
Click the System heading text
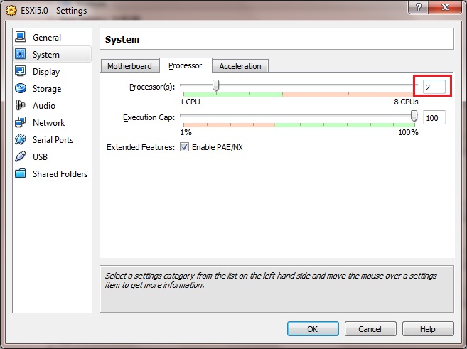(122, 39)
